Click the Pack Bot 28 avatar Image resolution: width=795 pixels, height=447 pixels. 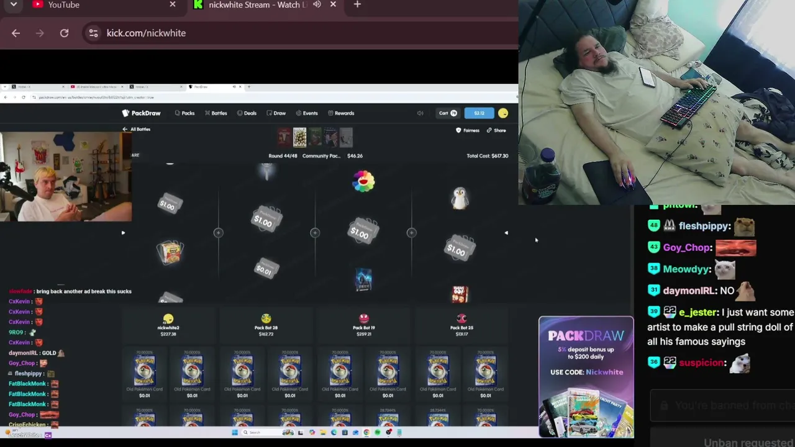(x=266, y=318)
